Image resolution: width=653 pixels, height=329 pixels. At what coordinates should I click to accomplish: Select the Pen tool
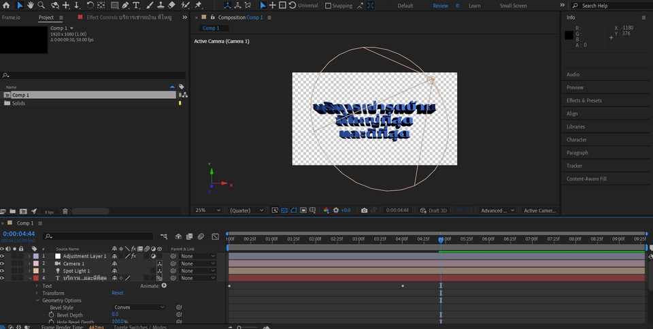coord(125,5)
